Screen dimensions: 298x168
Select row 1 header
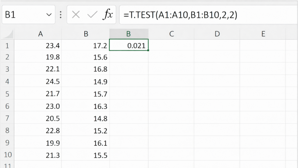(x=7, y=45)
